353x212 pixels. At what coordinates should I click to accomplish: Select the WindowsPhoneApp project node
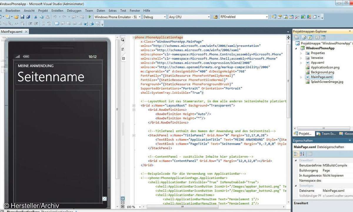tap(320, 48)
